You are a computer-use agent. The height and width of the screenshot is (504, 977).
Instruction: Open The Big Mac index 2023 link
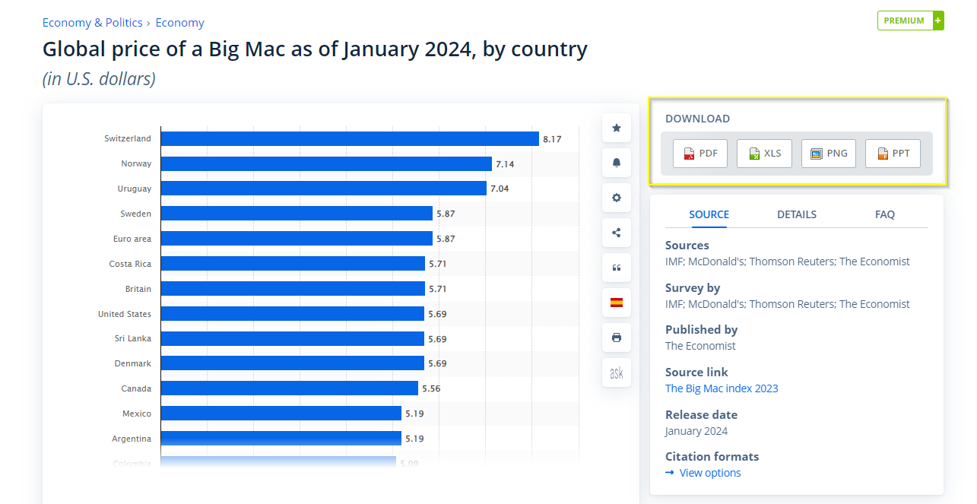point(722,388)
